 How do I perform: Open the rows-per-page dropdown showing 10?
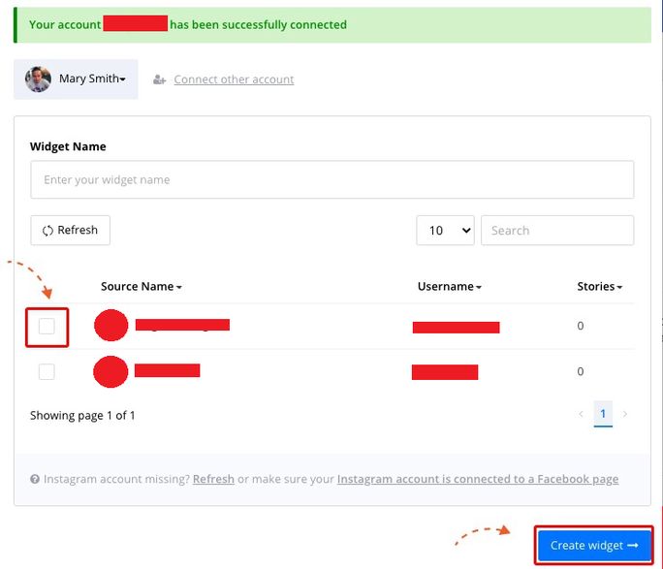pyautogui.click(x=445, y=231)
